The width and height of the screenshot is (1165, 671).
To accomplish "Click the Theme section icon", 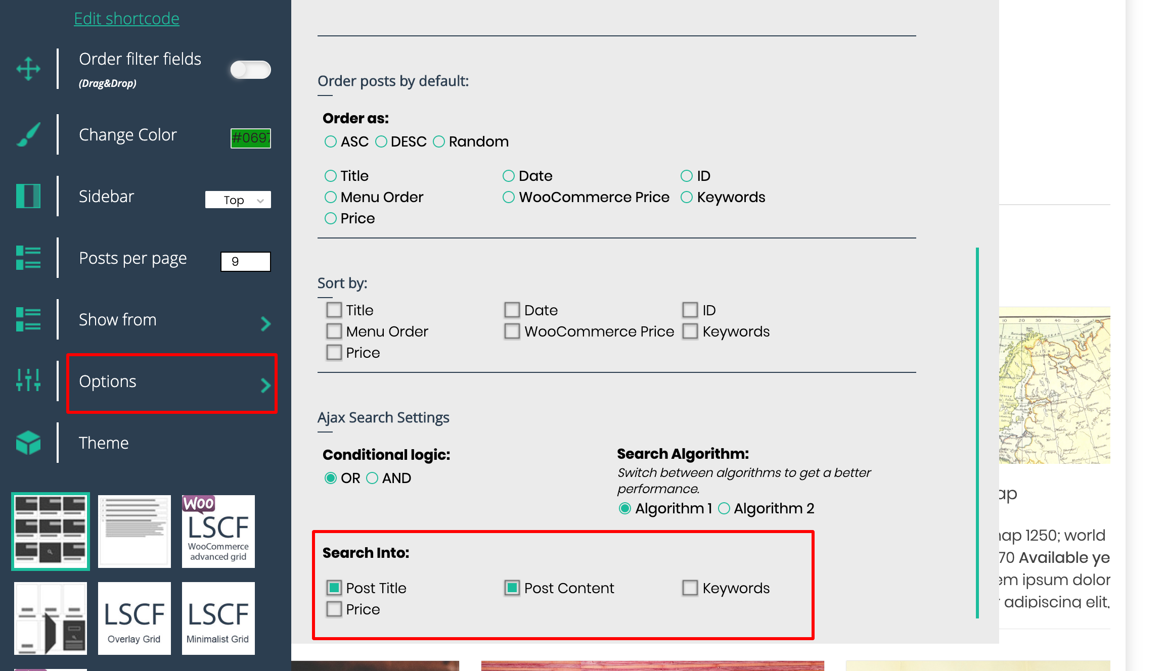I will [29, 442].
